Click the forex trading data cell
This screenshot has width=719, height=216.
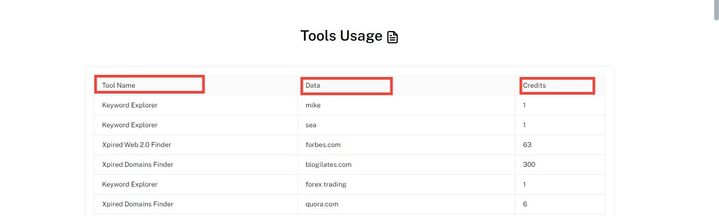[x=406, y=184]
